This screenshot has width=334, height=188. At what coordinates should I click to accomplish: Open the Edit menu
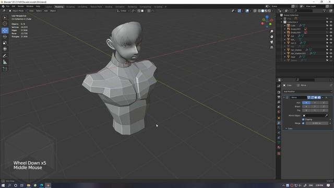point(14,6)
